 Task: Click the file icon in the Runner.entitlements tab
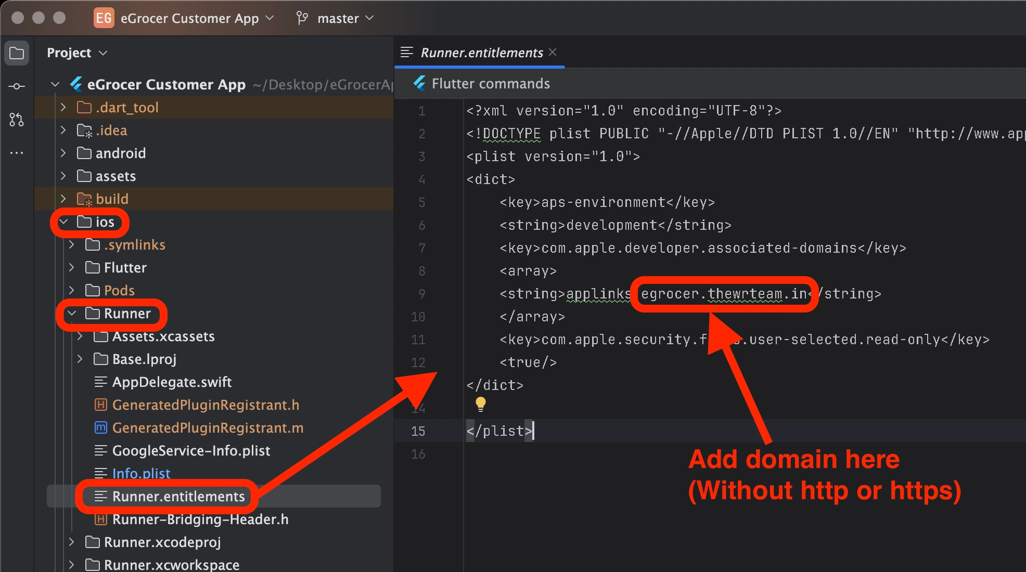[407, 52]
